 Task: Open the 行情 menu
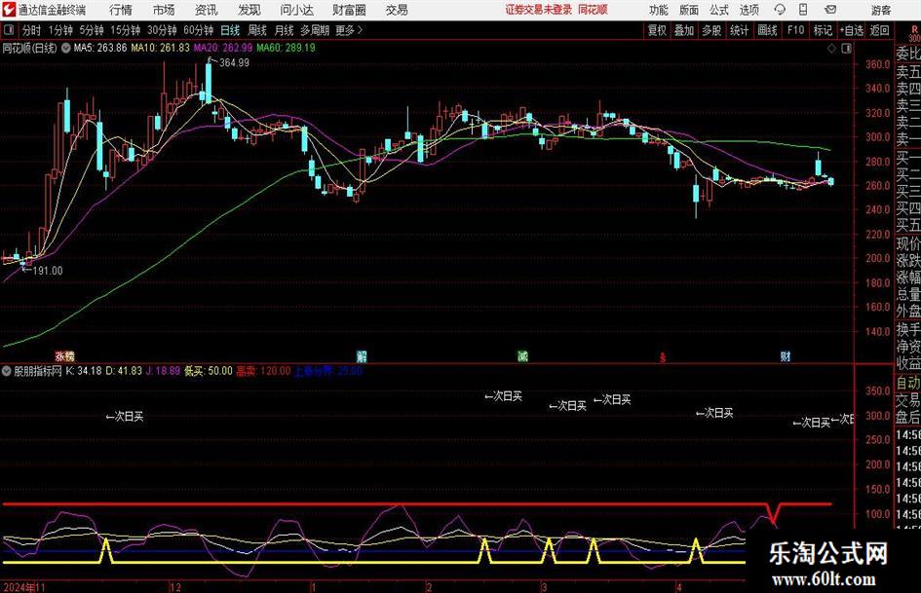pyautogui.click(x=121, y=10)
